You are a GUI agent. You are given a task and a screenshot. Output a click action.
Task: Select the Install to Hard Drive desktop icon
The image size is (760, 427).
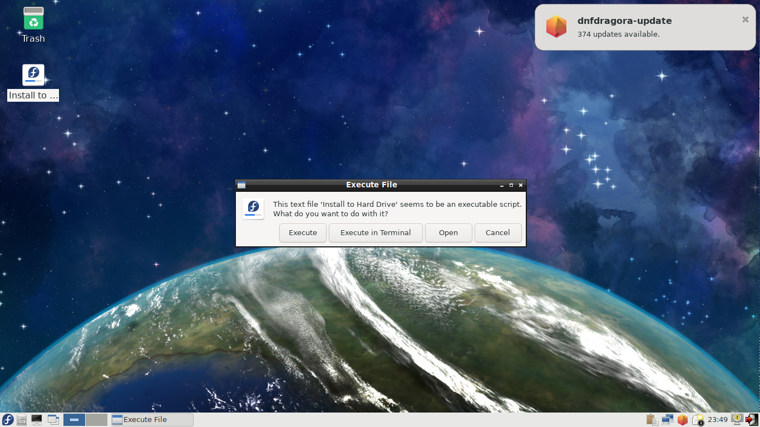33,83
